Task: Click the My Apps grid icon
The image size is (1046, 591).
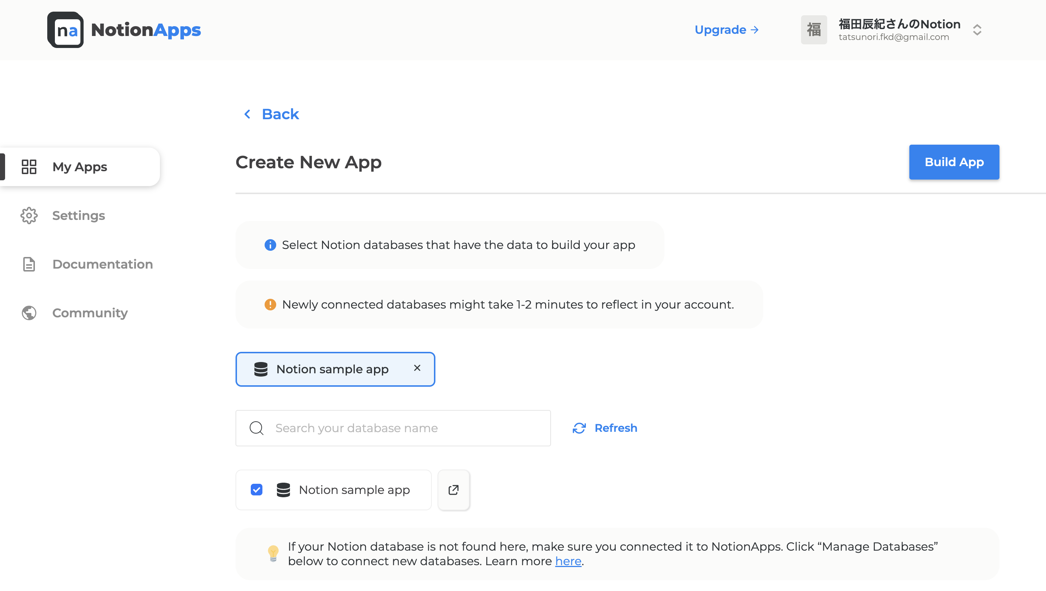Action: tap(29, 166)
